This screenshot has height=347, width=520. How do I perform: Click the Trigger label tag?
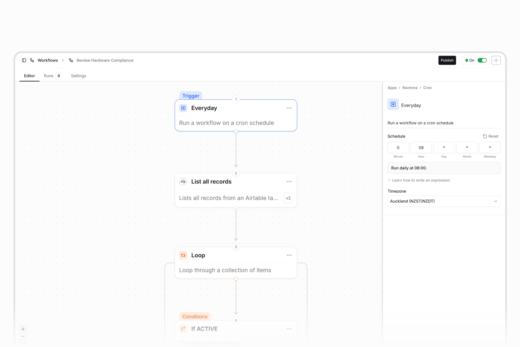pos(191,96)
